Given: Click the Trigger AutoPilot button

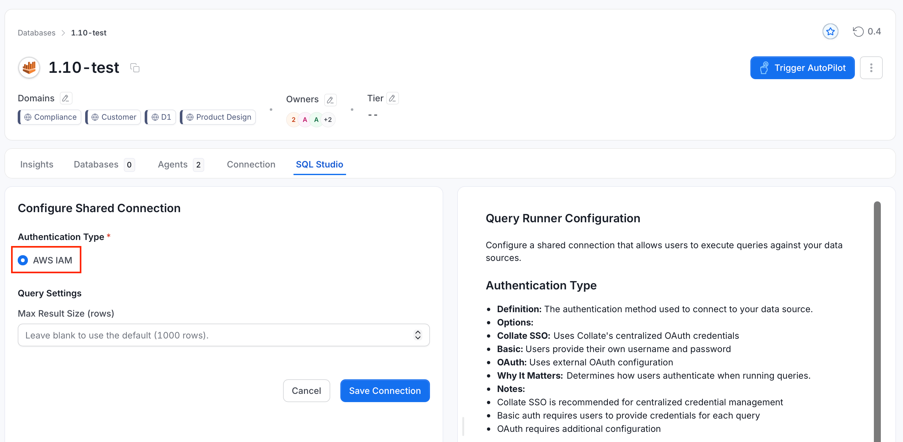Looking at the screenshot, I should (802, 68).
